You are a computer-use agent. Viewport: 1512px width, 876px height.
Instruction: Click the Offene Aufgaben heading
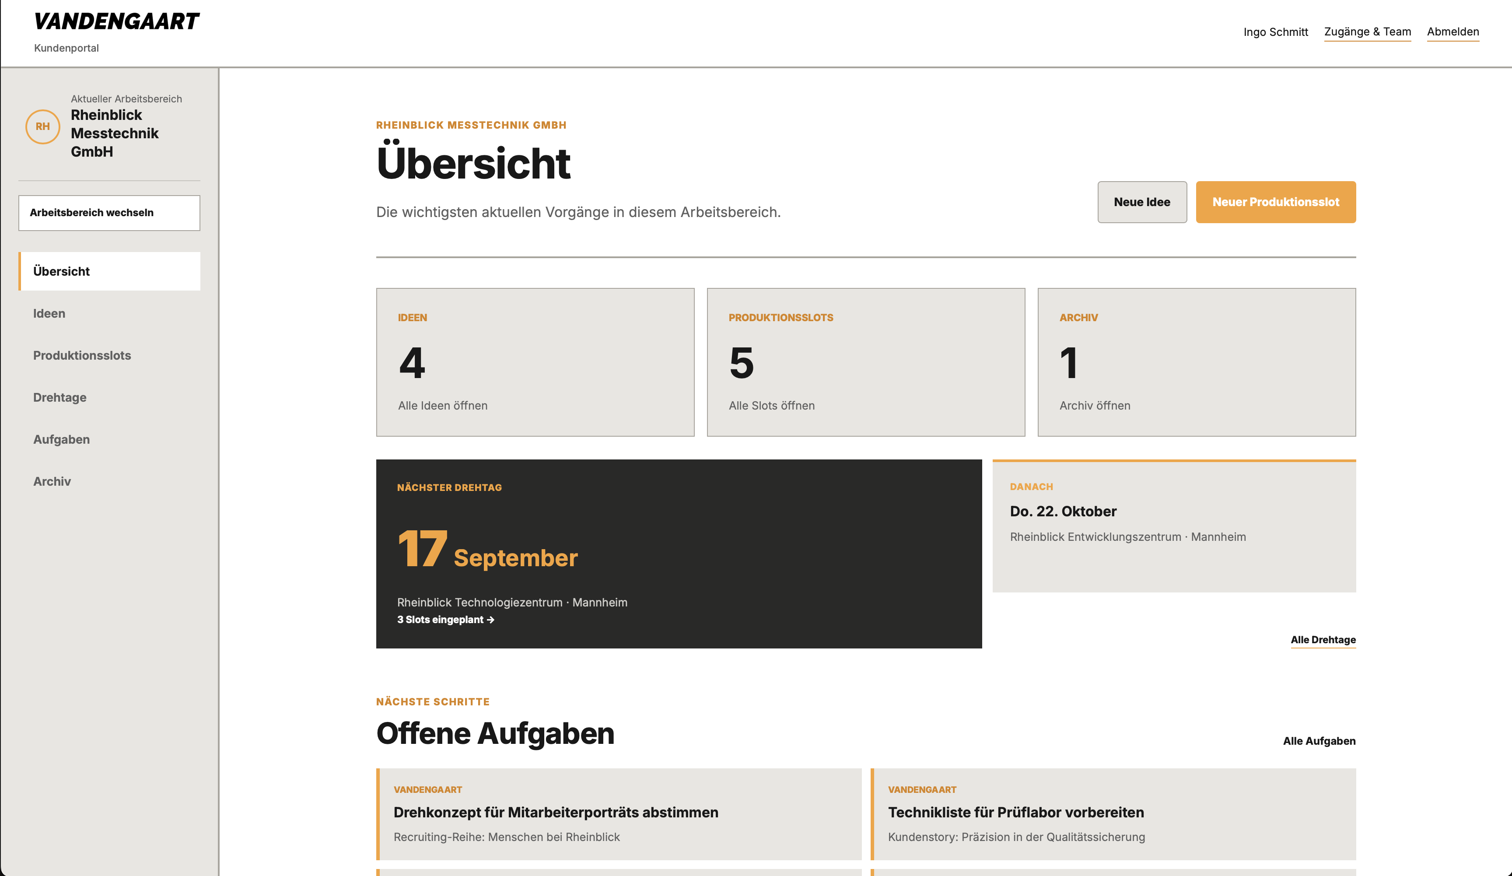[x=495, y=733]
